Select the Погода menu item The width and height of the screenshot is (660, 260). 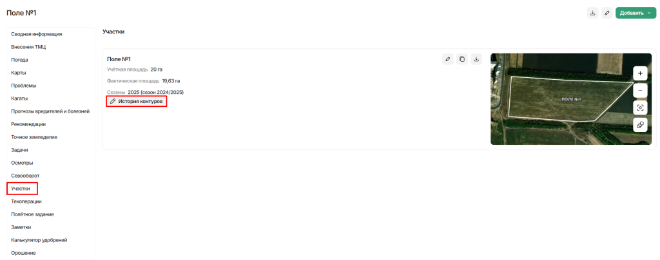(20, 60)
